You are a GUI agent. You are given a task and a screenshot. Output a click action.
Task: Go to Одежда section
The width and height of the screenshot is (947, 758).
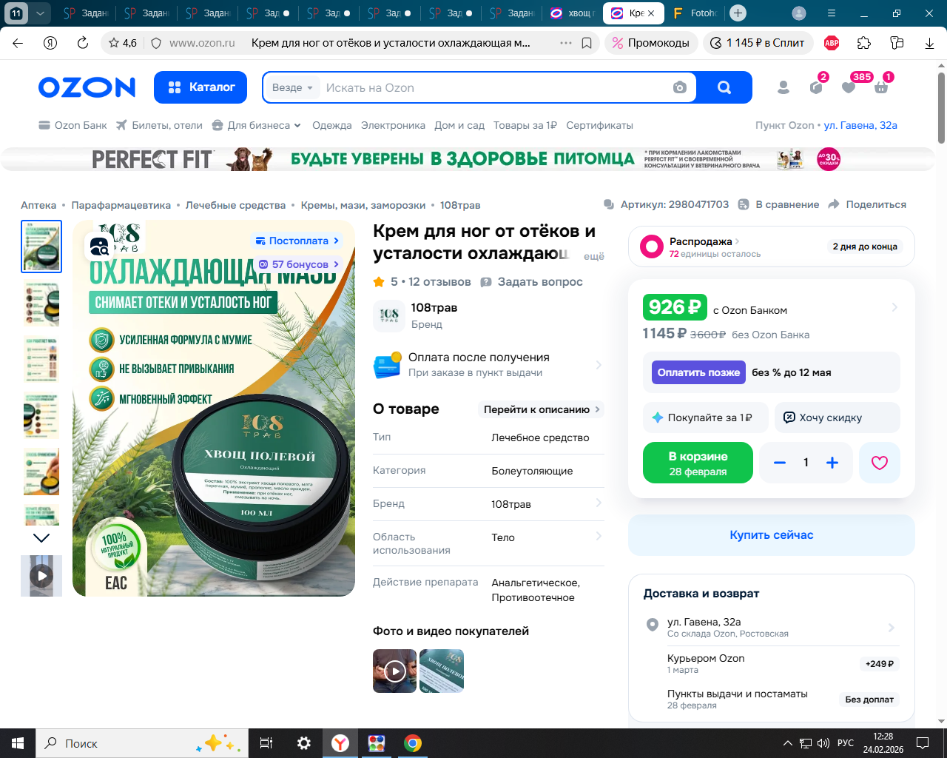[x=332, y=125]
